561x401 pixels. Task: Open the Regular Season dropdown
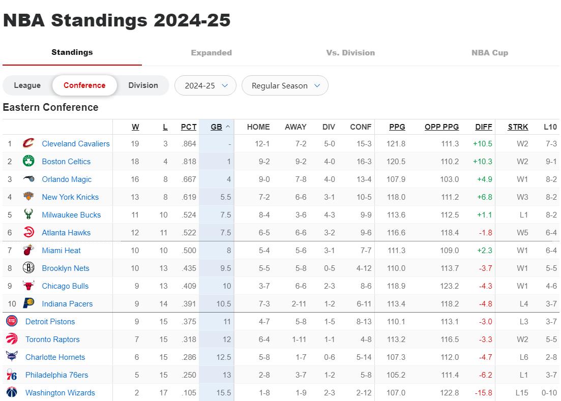[x=285, y=85]
